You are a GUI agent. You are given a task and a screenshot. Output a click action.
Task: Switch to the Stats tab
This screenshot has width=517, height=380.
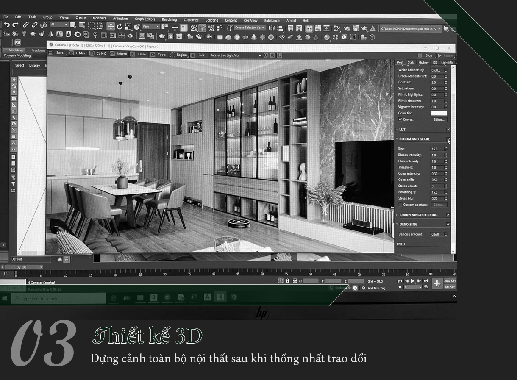click(x=411, y=62)
